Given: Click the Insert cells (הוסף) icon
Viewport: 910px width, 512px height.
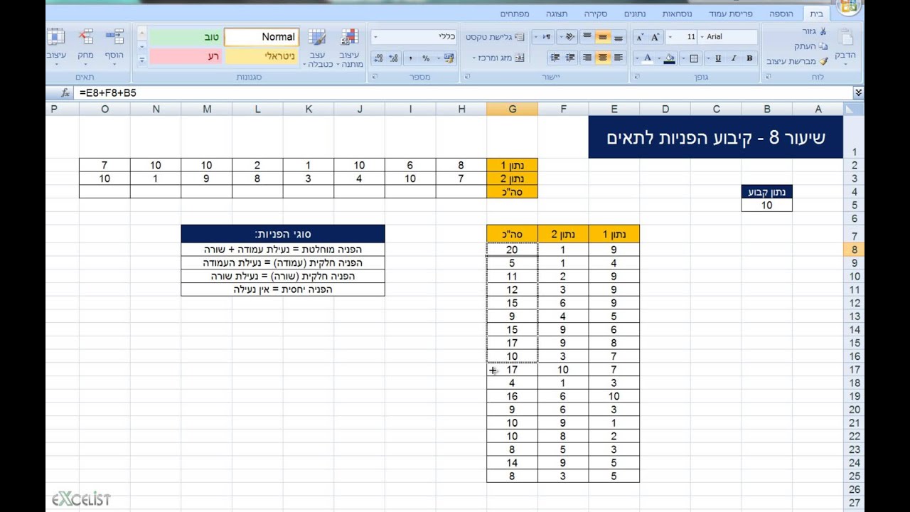Looking at the screenshot, I should click(x=114, y=36).
